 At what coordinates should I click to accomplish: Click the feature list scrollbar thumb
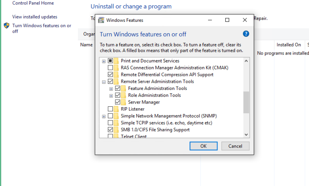coord(246,102)
